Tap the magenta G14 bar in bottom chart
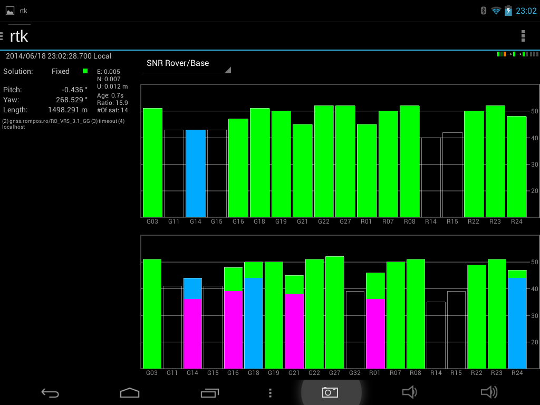Viewport: 540px width, 405px height. [x=193, y=333]
